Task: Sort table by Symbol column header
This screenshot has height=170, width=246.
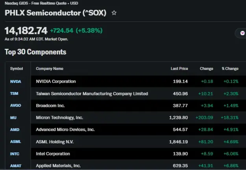Action: (17, 69)
